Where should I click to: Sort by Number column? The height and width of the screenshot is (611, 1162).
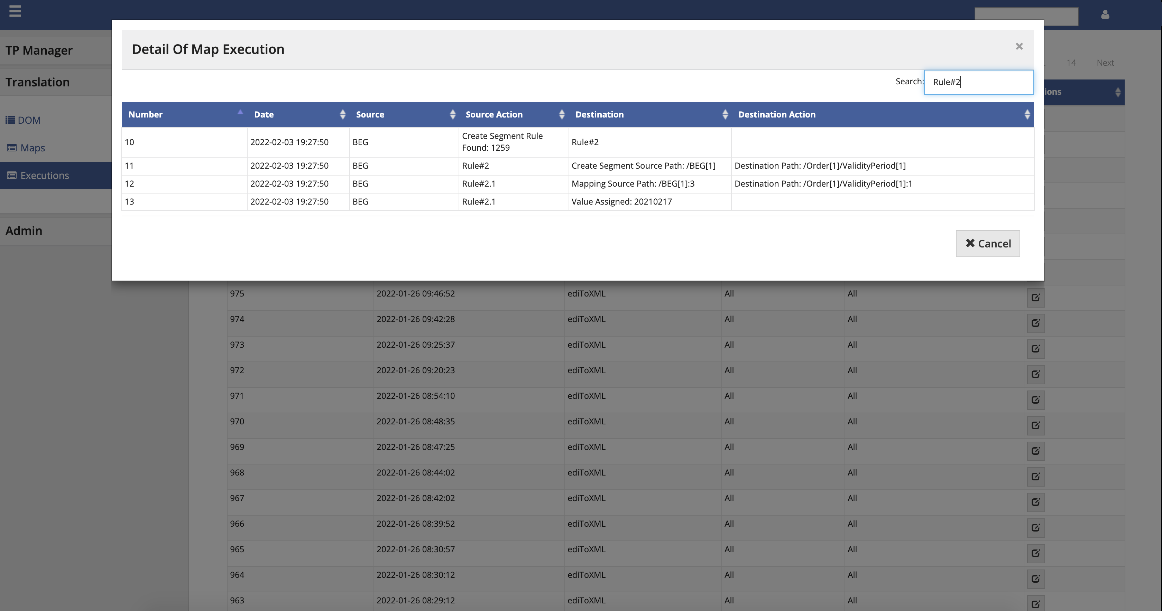pos(184,114)
